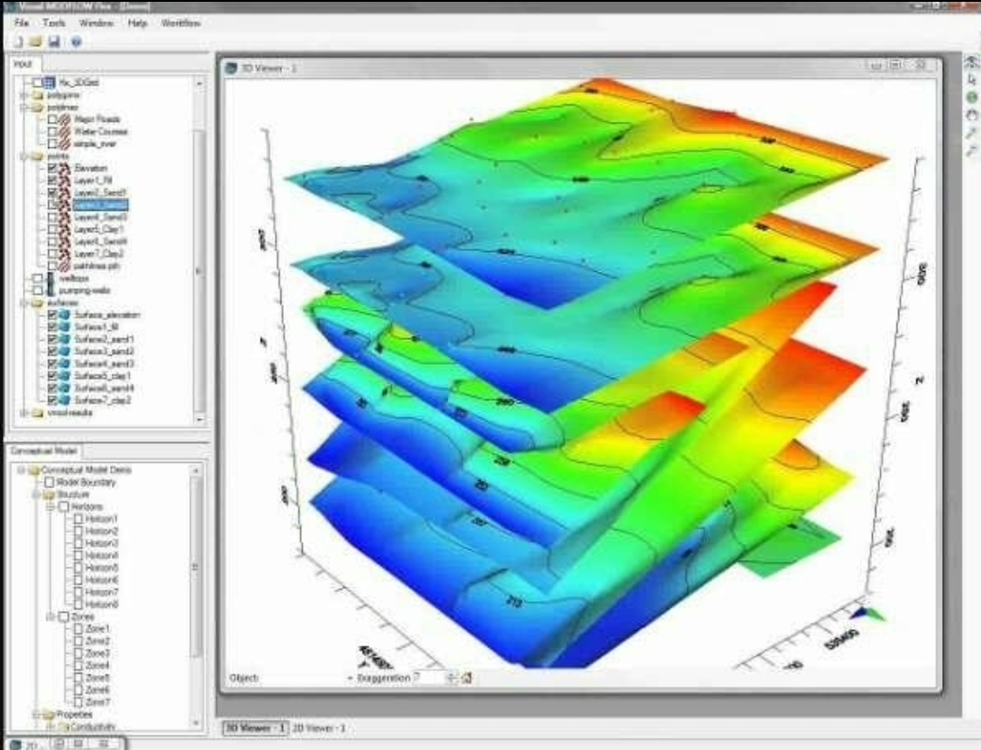Select the 3D Viewer - 1 tab

click(x=255, y=728)
